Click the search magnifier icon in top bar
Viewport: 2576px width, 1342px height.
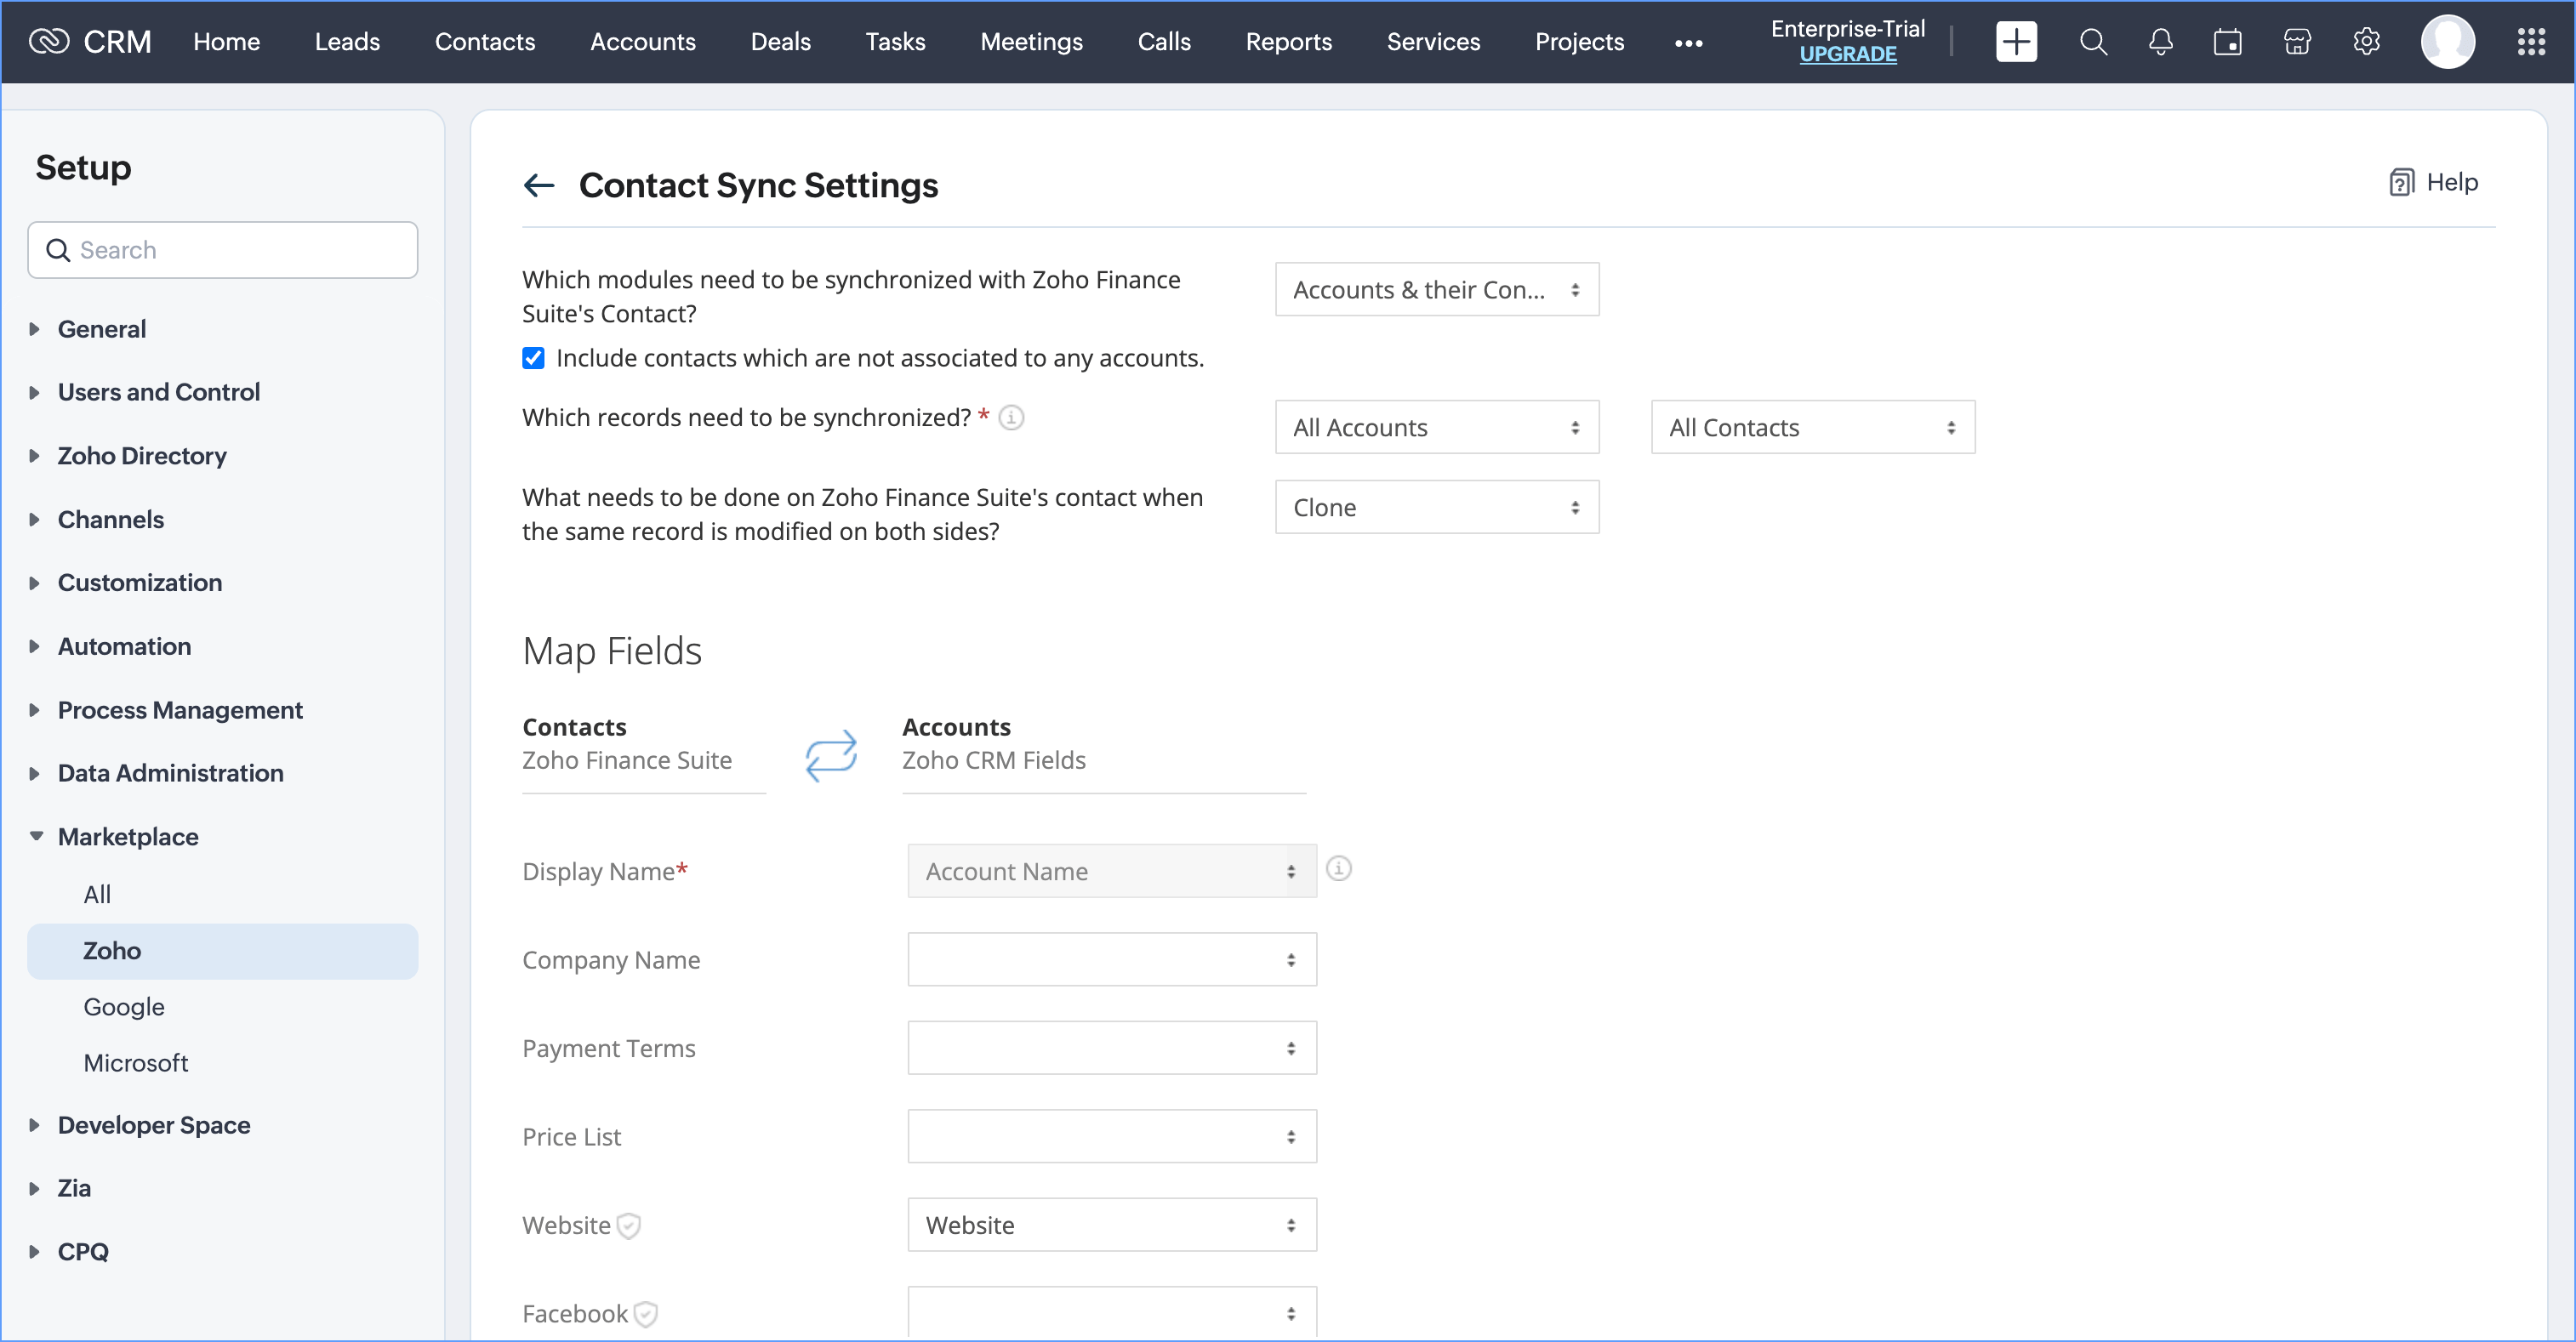point(2093,42)
